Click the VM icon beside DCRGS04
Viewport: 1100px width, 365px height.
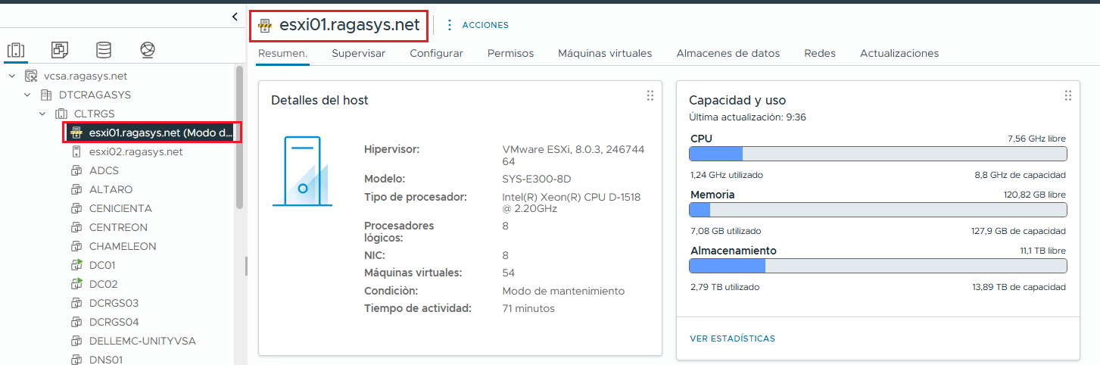(x=76, y=322)
